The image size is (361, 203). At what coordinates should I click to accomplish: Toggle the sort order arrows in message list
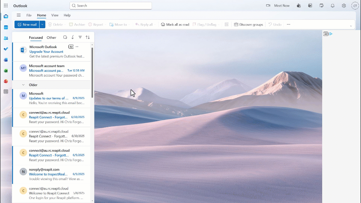[x=88, y=37]
